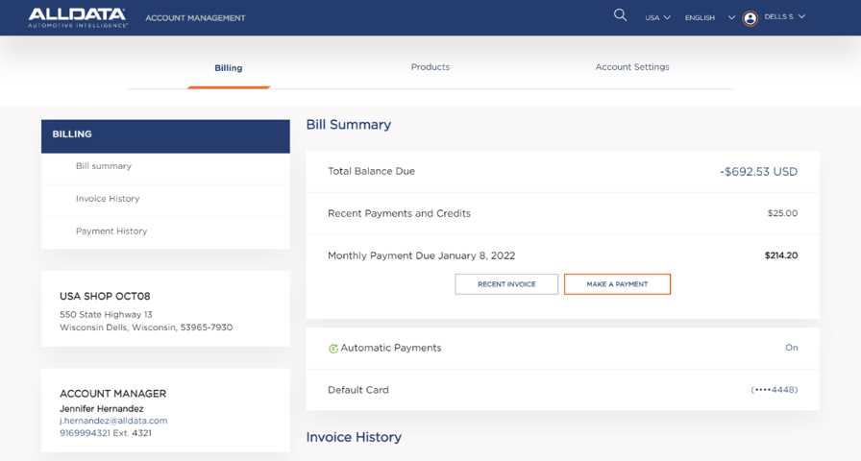This screenshot has height=461, width=861.
Task: Select Invoice History in sidebar
Action: [x=108, y=199]
